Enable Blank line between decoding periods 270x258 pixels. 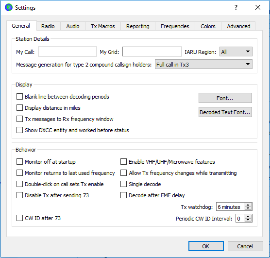tap(19, 97)
